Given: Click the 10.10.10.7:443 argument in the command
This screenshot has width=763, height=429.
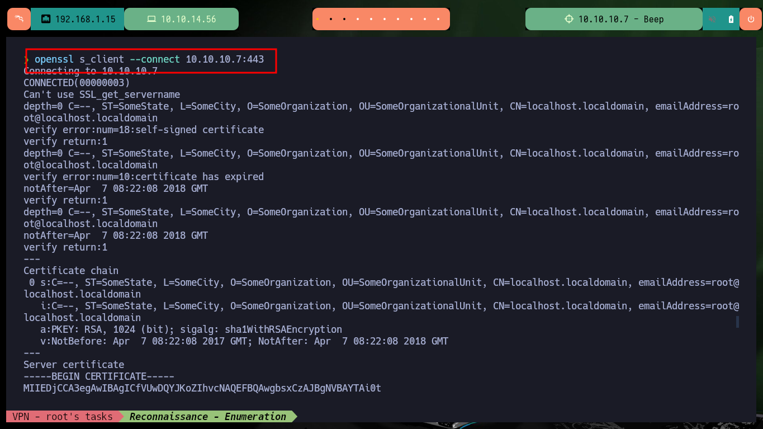Looking at the screenshot, I should 225,59.
